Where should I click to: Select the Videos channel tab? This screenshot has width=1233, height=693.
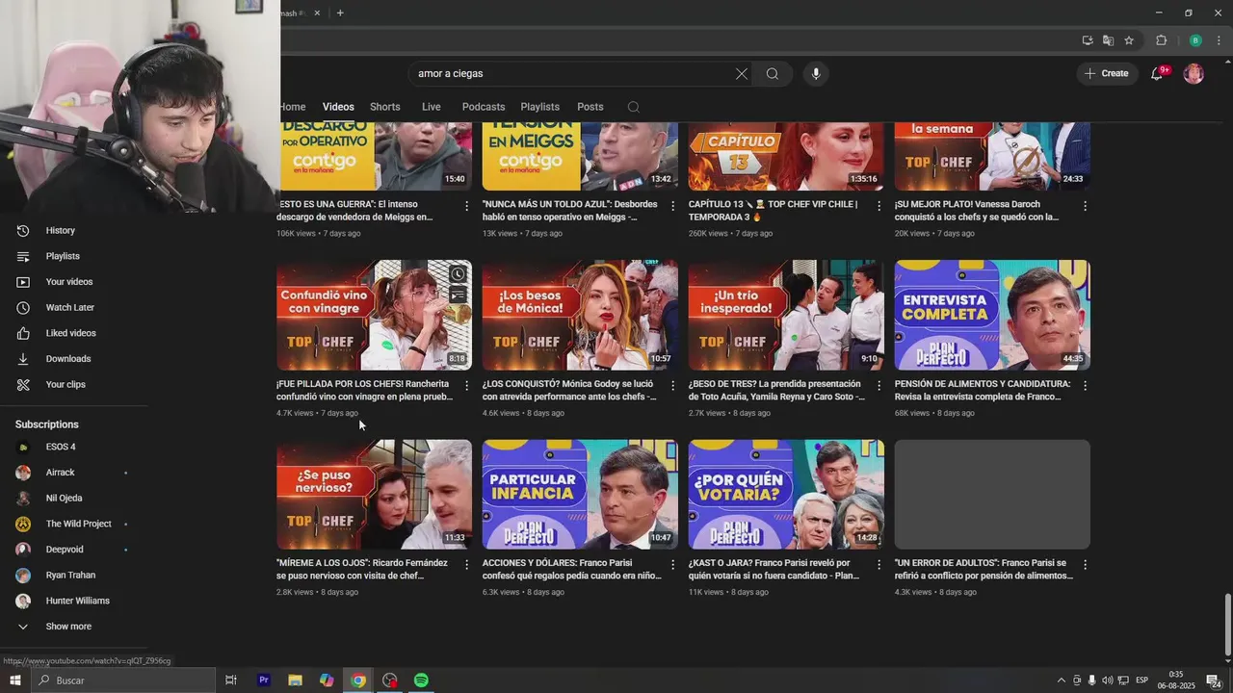click(x=338, y=107)
